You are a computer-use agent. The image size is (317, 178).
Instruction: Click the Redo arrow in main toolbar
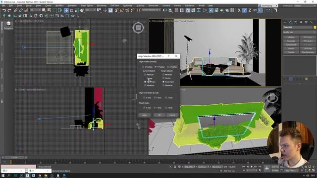[9, 10]
